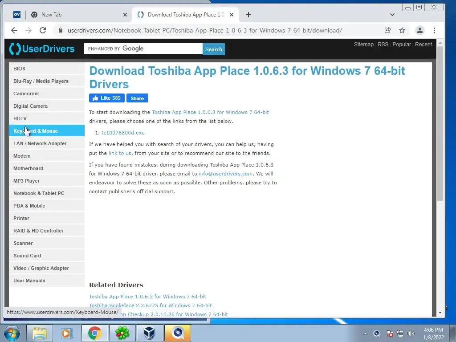
Task: Click the padlock site info icon
Action: click(61, 30)
